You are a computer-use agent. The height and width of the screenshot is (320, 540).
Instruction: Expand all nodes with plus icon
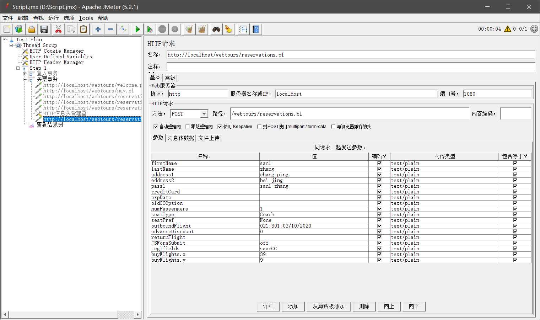[98, 29]
